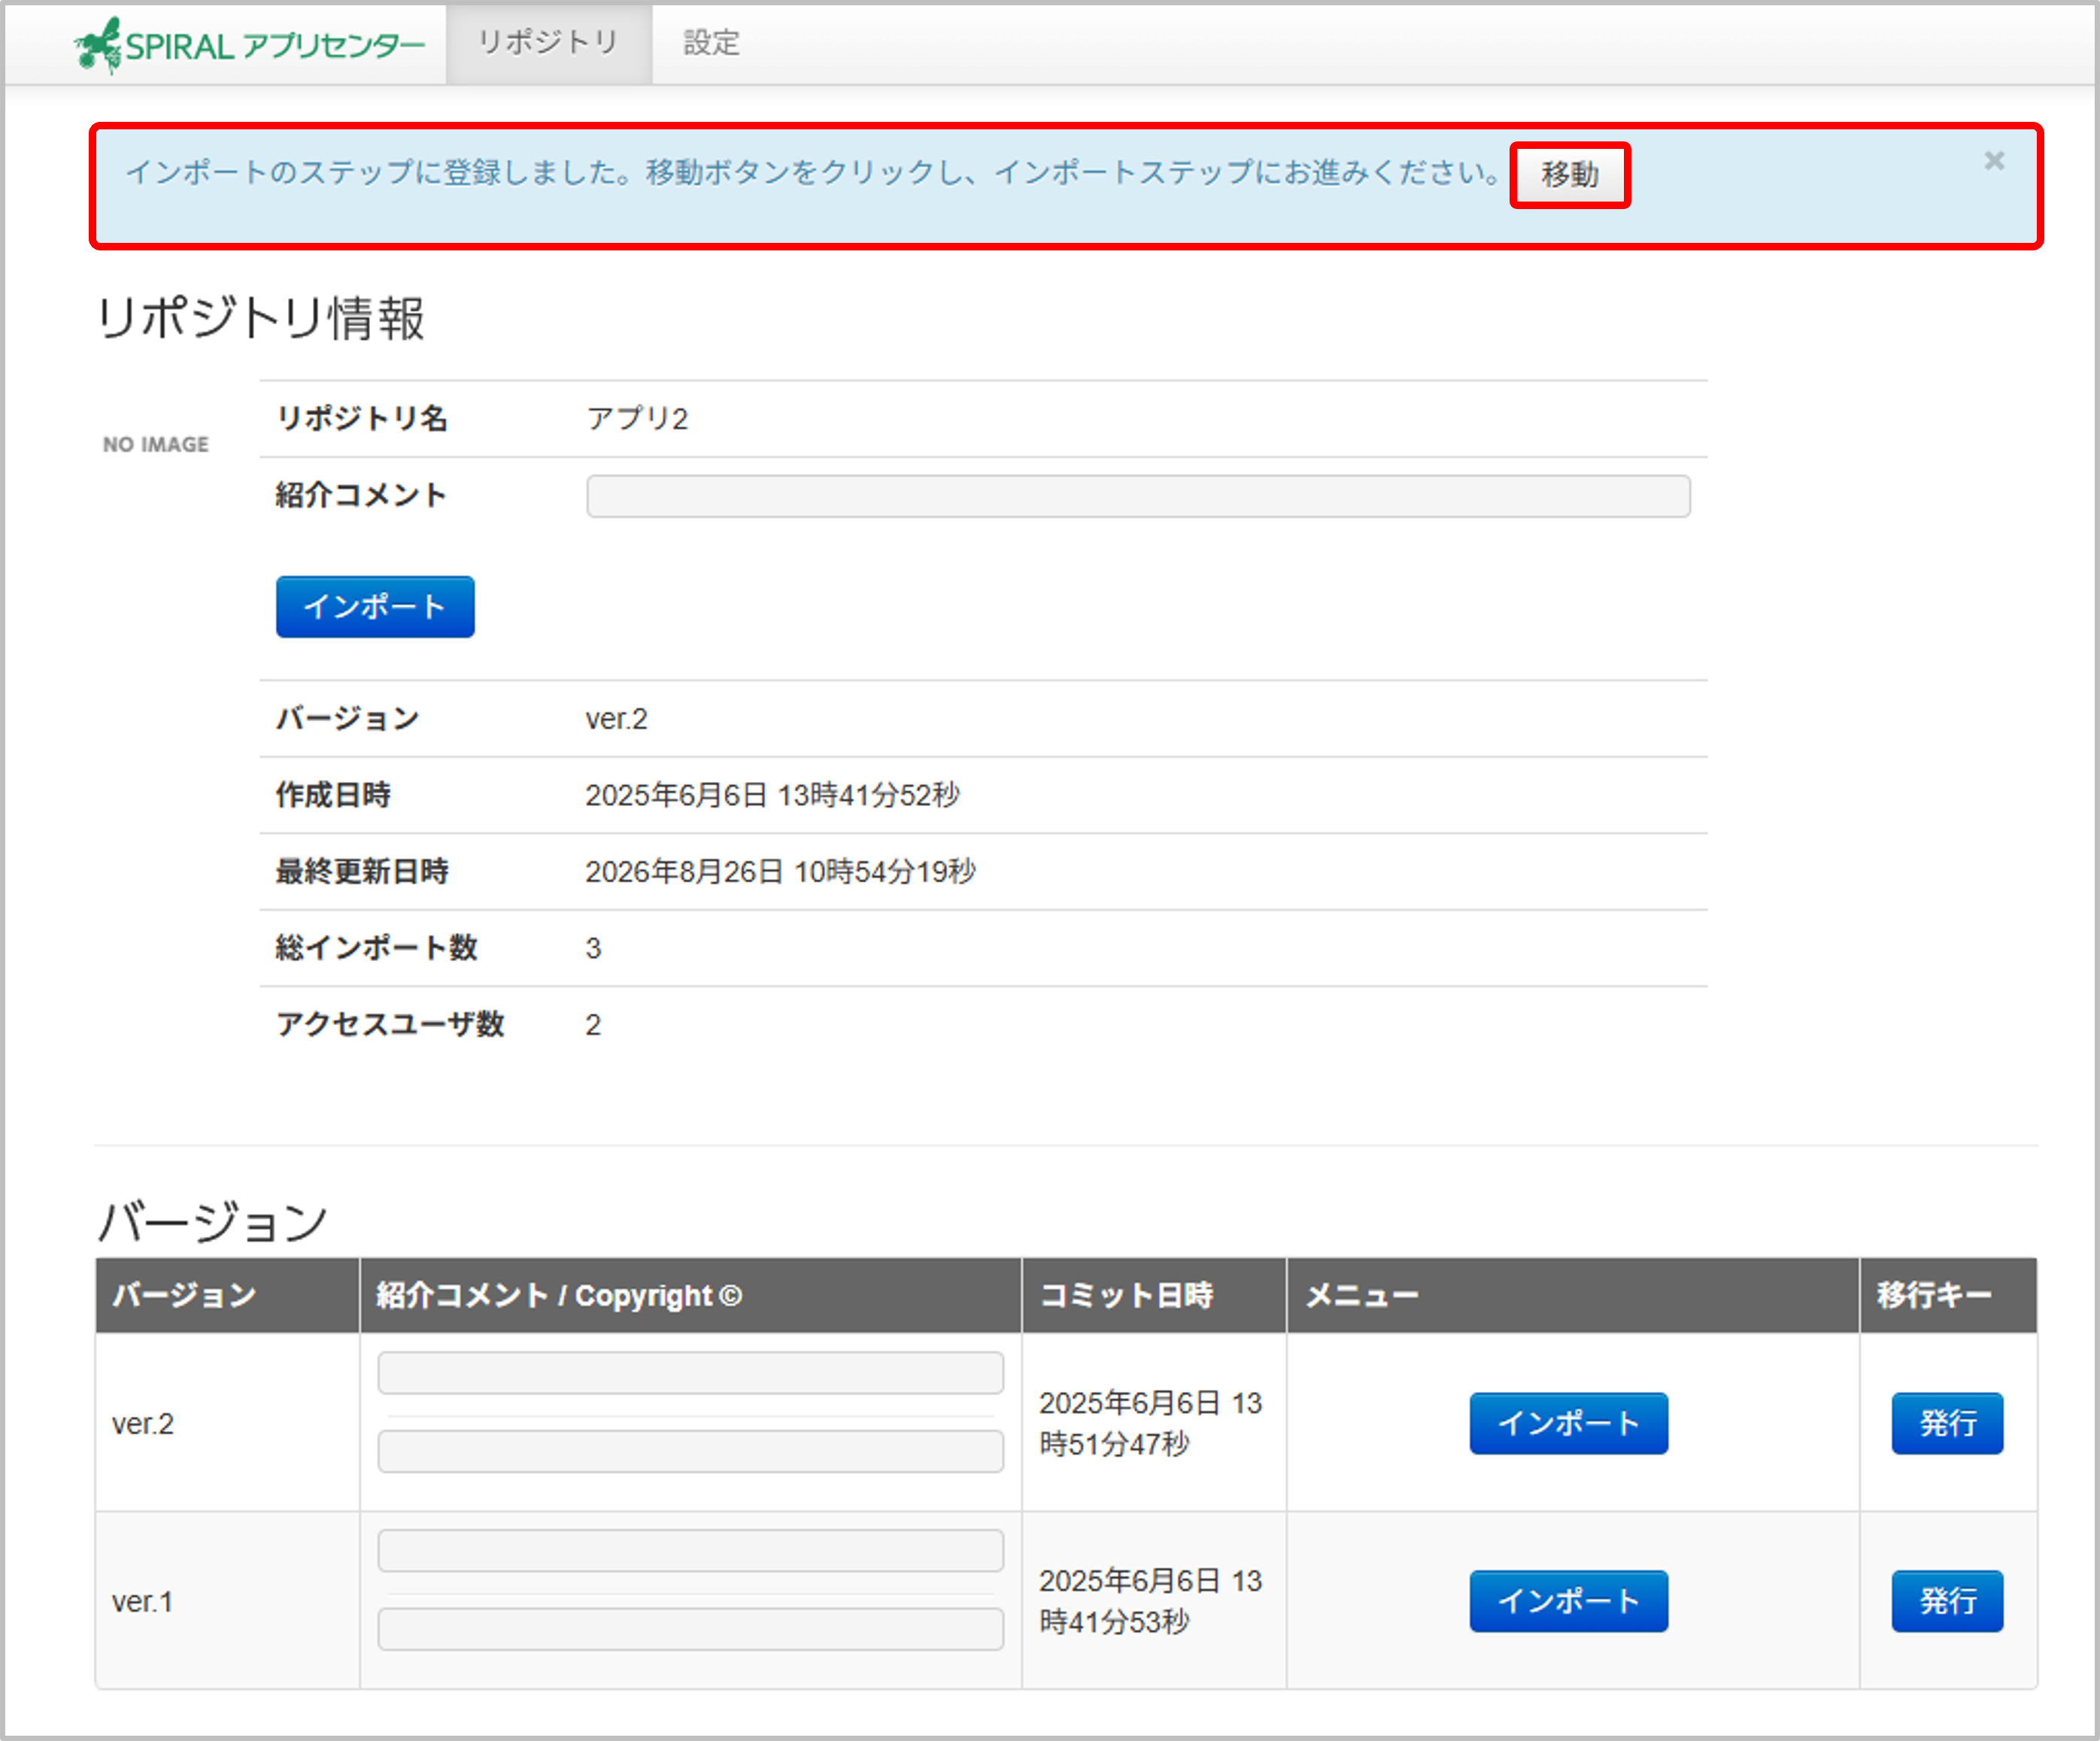The height and width of the screenshot is (1741, 2100).
Task: Close the blue notification banner
Action: click(x=1994, y=161)
